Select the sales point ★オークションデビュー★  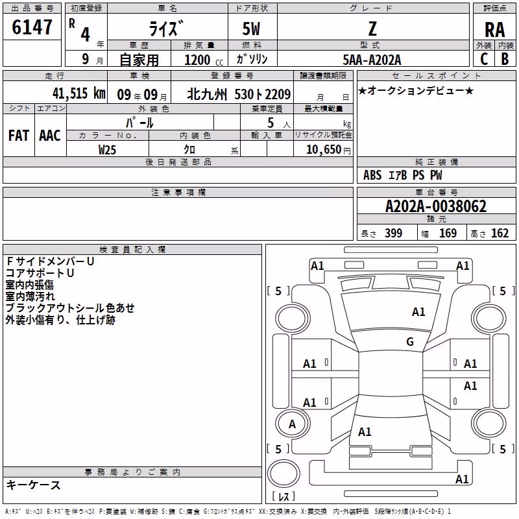416,90
